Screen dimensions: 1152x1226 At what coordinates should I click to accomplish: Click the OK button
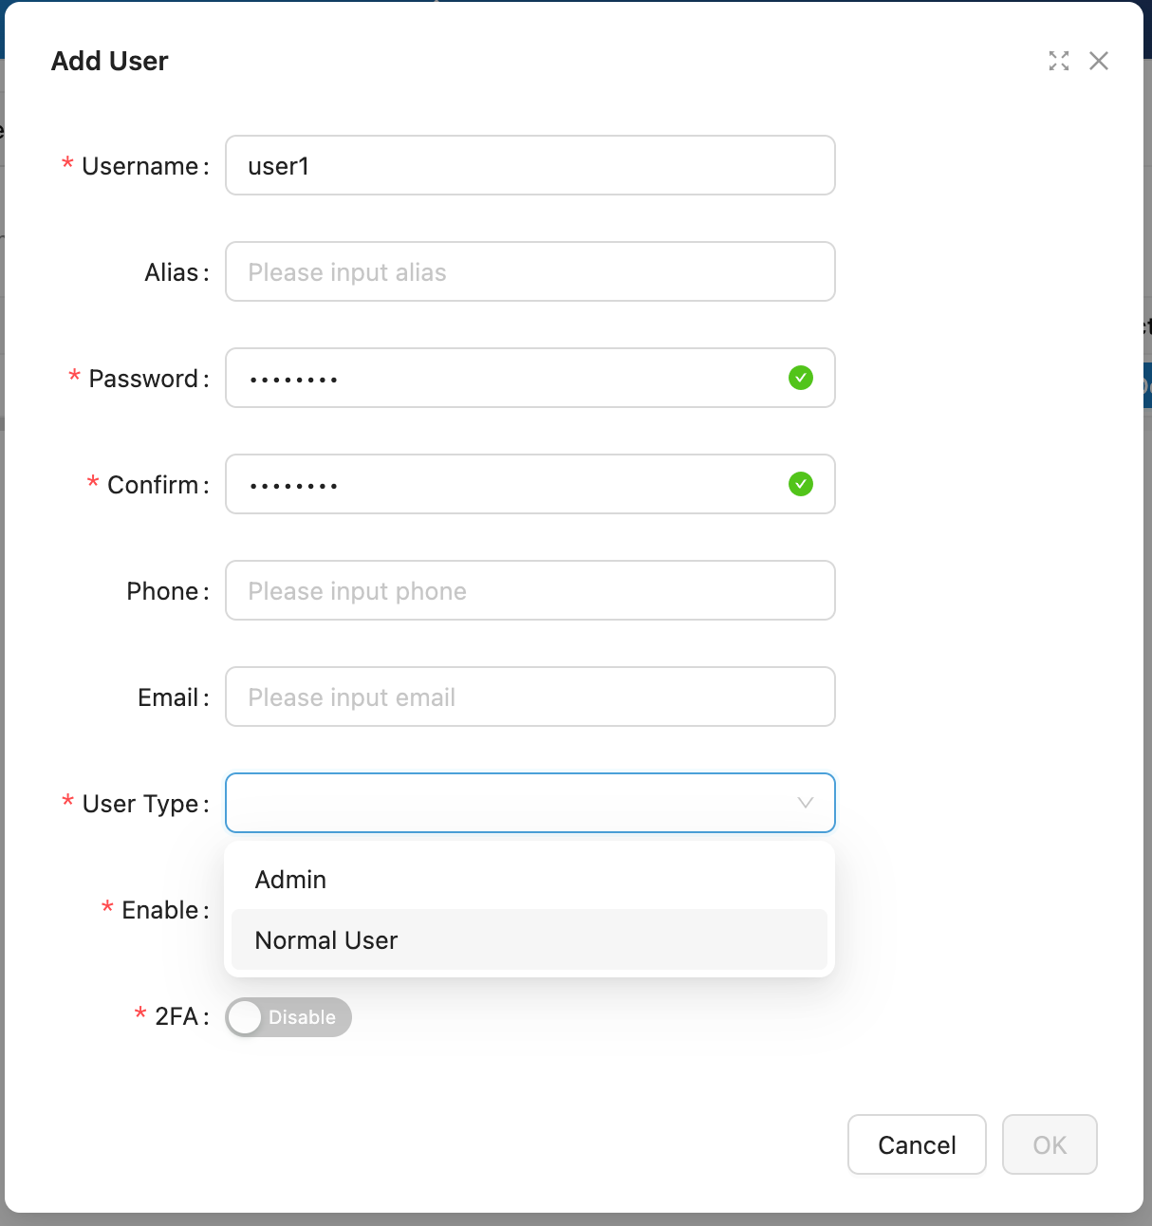pos(1050,1144)
